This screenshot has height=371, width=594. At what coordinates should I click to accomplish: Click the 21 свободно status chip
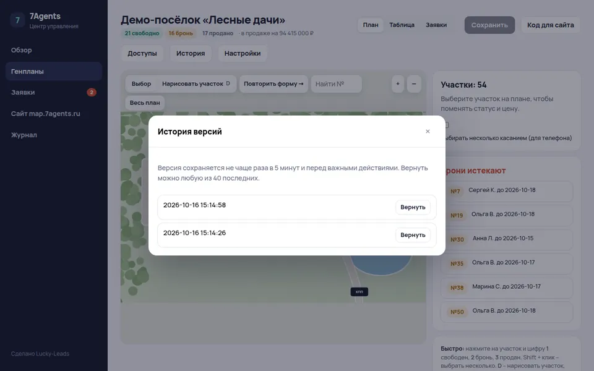(x=142, y=33)
